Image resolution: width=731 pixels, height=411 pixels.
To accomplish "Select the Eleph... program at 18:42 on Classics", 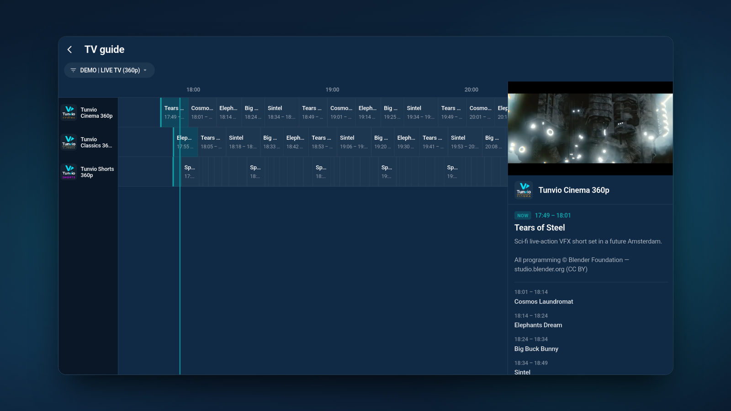I will [296, 142].
